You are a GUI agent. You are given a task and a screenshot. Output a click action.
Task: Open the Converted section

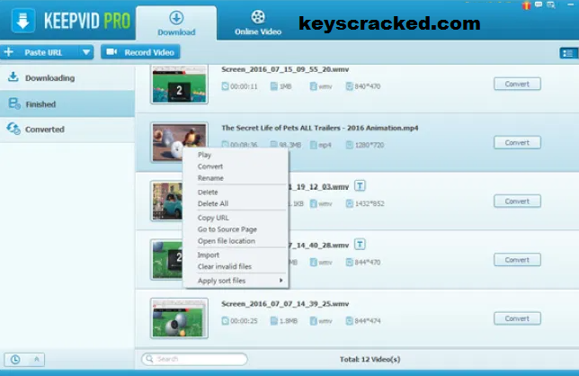(x=67, y=130)
